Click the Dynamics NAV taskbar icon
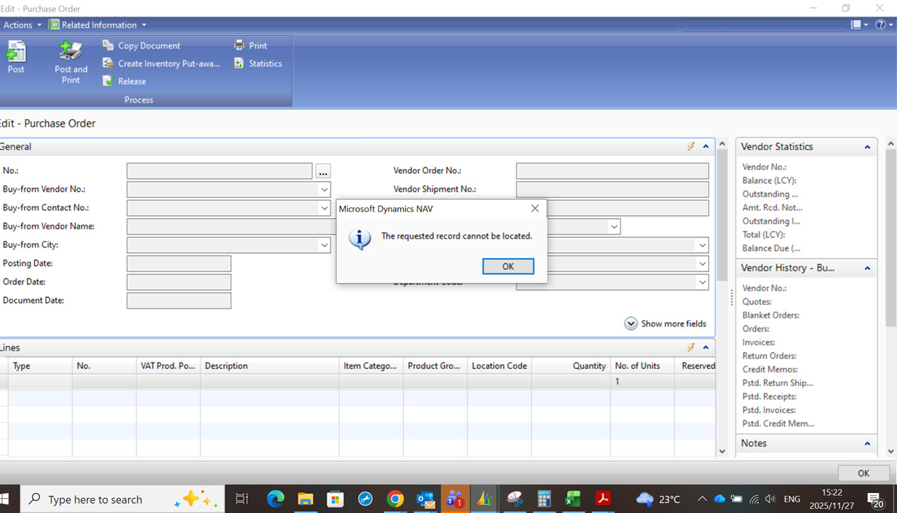Viewport: 897px width, 513px height. point(484,499)
